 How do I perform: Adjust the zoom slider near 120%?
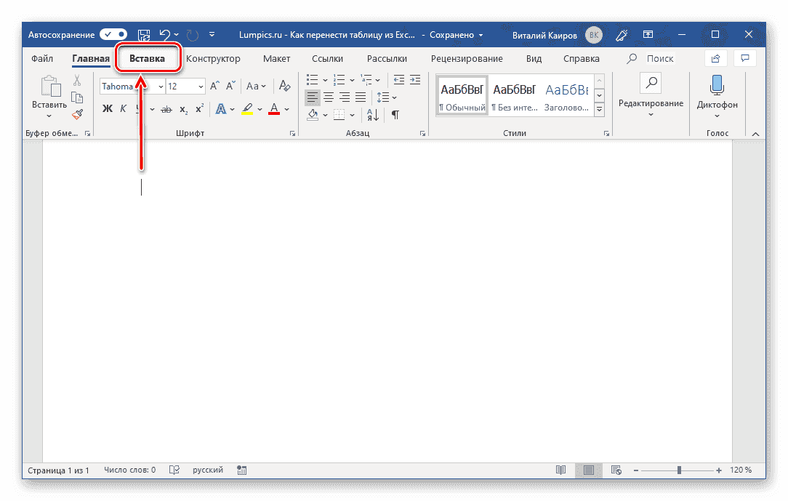(x=679, y=470)
